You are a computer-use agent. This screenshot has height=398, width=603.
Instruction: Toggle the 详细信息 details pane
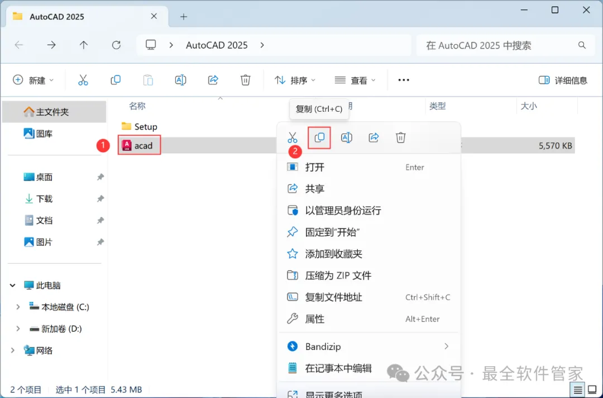(x=563, y=80)
